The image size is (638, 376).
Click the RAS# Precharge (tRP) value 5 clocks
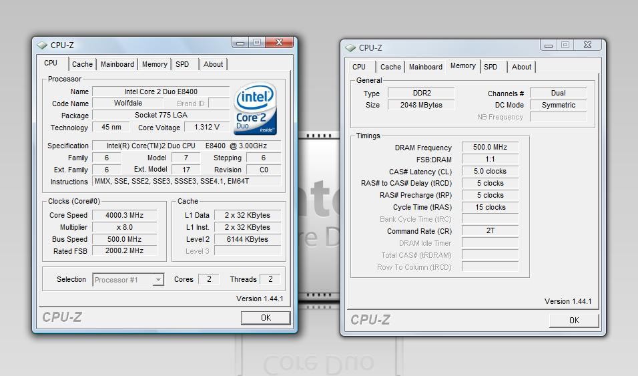tap(491, 195)
